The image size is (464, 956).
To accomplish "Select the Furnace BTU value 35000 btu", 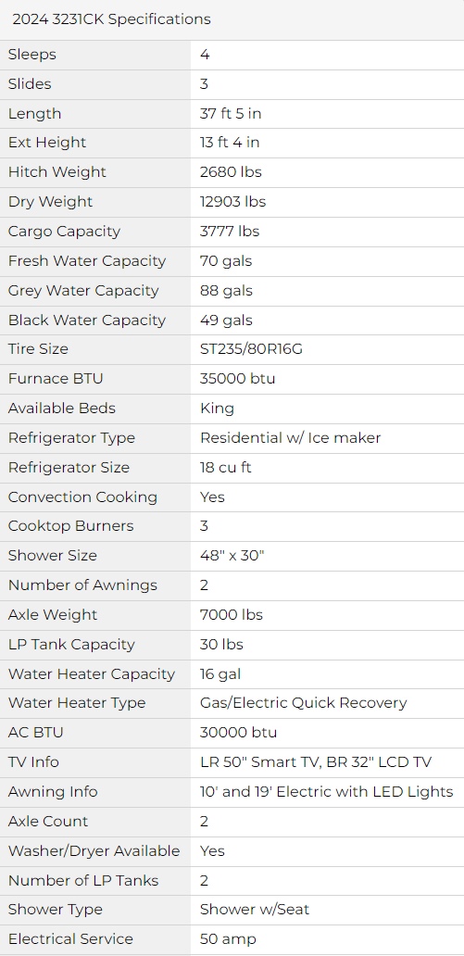I will coord(237,379).
